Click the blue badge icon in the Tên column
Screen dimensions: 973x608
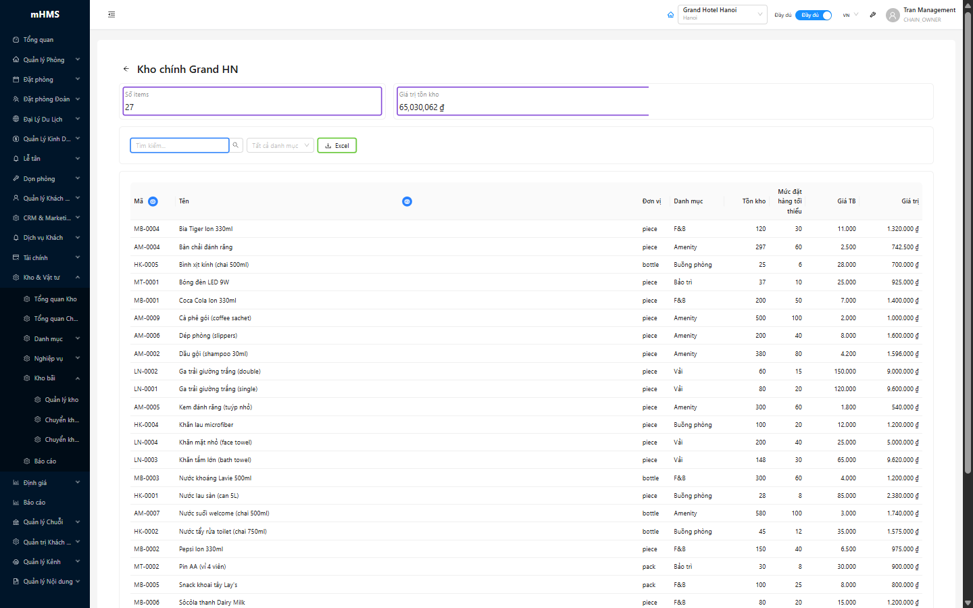click(407, 201)
